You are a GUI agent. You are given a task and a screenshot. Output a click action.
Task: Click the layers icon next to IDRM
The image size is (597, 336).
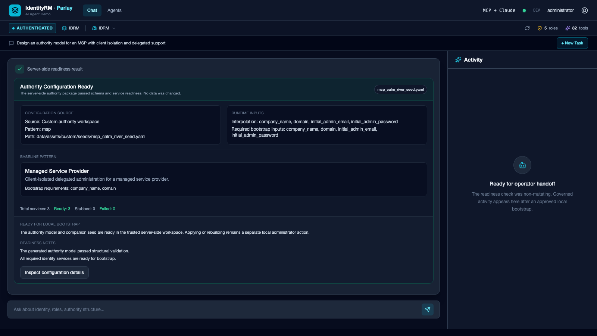(x=64, y=28)
